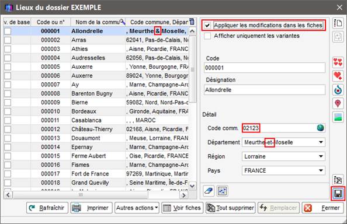Click the Désignation input field
This screenshot has height=224, width=347.
coord(265,90)
